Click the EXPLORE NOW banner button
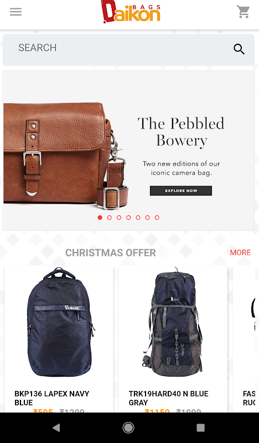The width and height of the screenshot is (259, 443). tap(181, 190)
